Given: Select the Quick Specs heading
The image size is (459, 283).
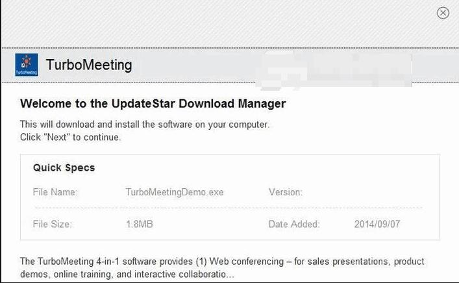Looking at the screenshot, I should (64, 167).
